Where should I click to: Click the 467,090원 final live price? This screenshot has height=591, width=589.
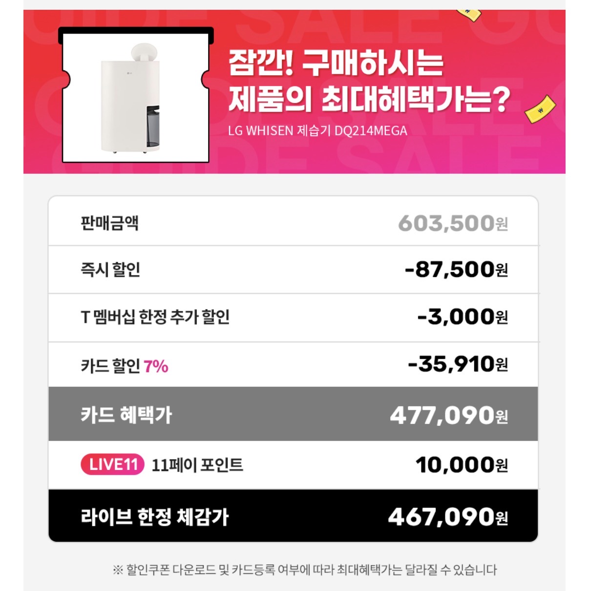(x=447, y=517)
